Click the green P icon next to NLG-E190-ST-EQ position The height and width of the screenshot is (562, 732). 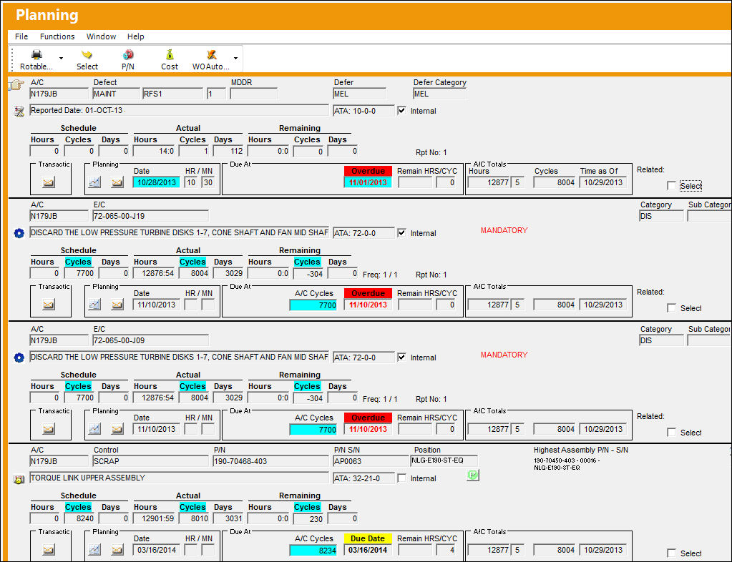pyautogui.click(x=472, y=475)
